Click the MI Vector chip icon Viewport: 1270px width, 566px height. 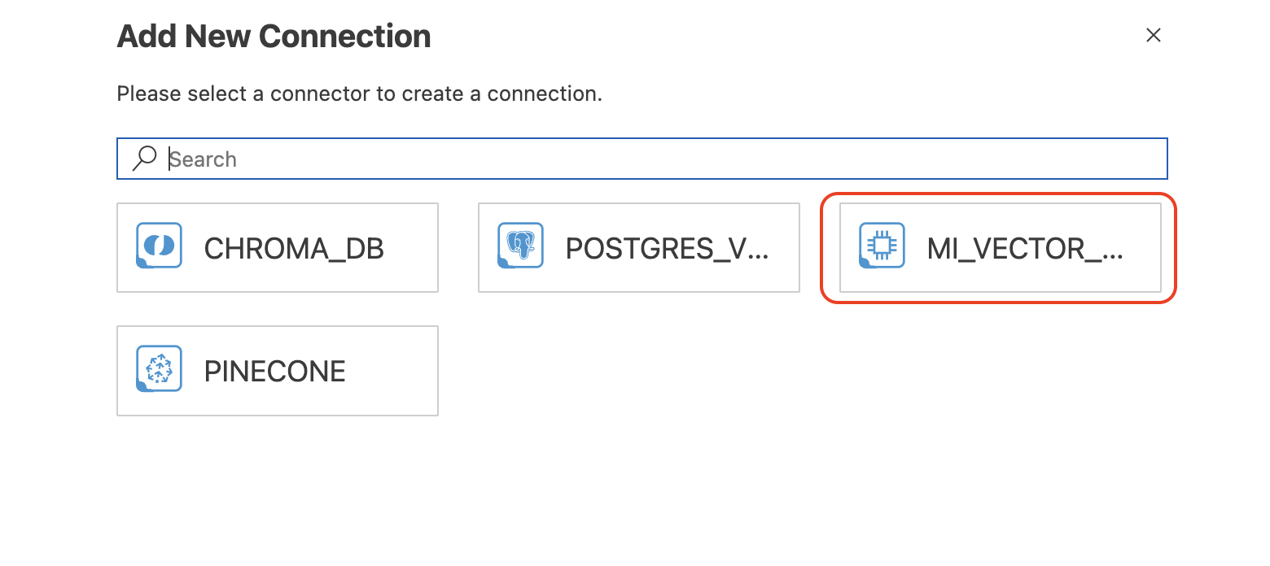[x=882, y=246]
